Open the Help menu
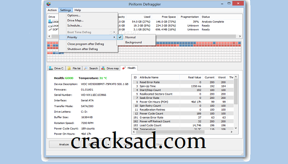Image resolution: width=288 pixels, height=164 pixels. pos(78,10)
